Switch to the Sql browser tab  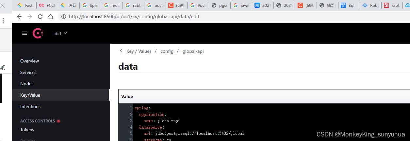point(349,5)
